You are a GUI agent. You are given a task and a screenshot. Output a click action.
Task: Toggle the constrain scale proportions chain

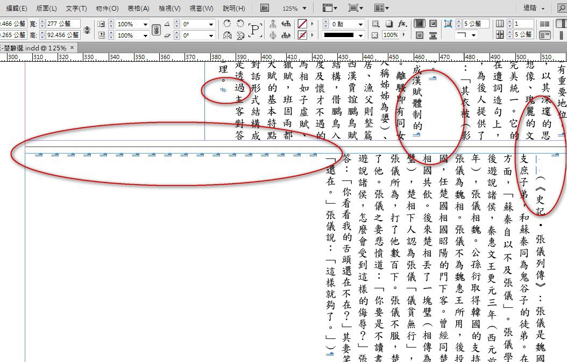pos(156,30)
